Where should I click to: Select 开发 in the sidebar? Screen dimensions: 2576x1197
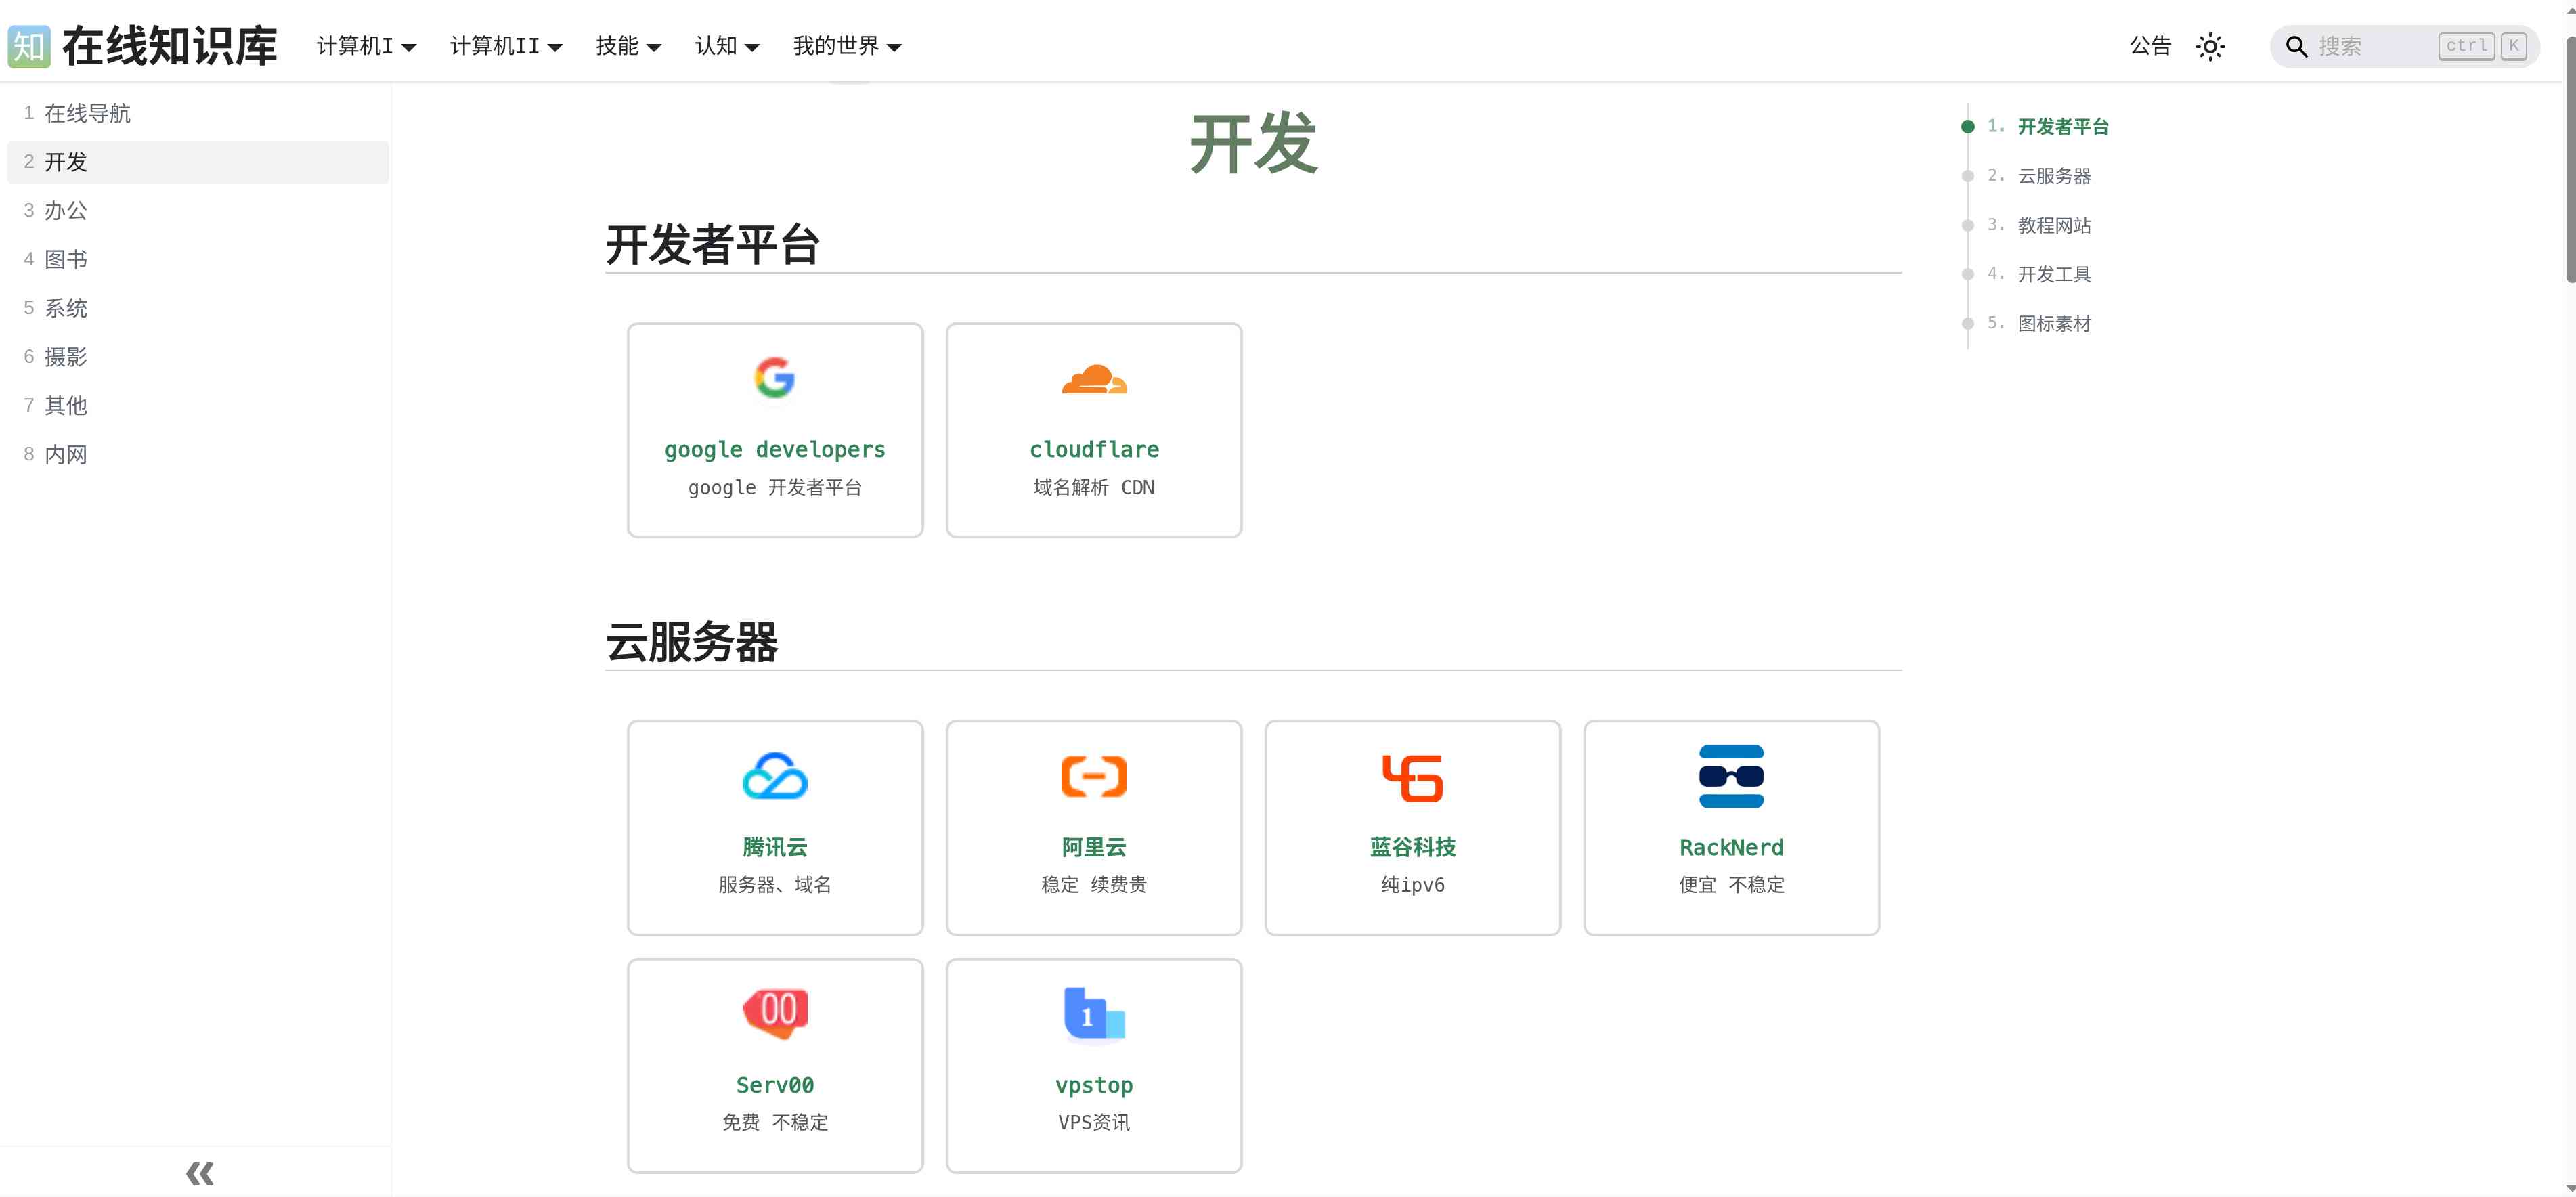198,162
